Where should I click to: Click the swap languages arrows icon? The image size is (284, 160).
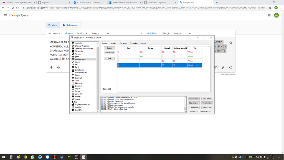(x=141, y=33)
